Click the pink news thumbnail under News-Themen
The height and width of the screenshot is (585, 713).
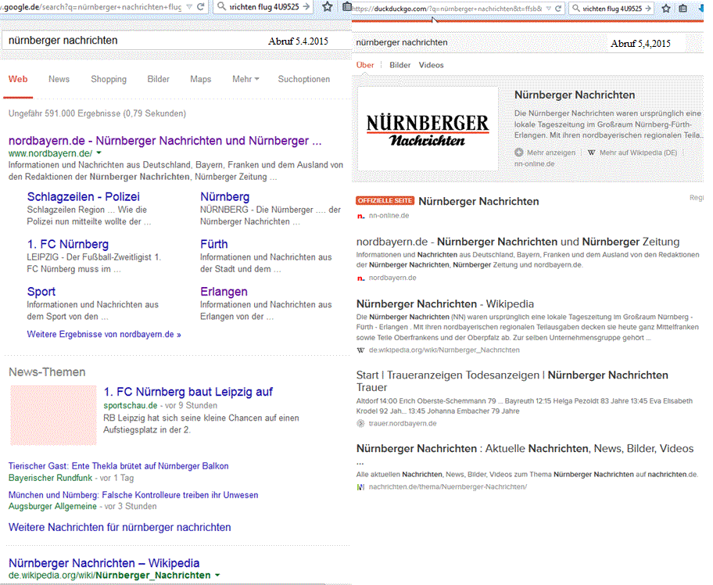pos(54,415)
